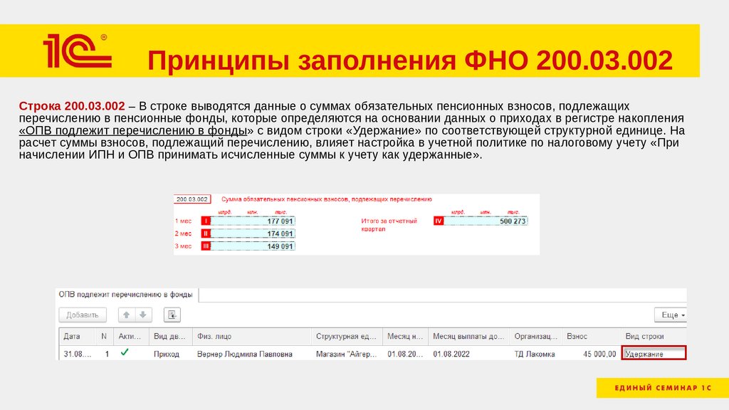The width and height of the screenshot is (729, 410).
Task: Click the export list icon button
Action: 172,315
